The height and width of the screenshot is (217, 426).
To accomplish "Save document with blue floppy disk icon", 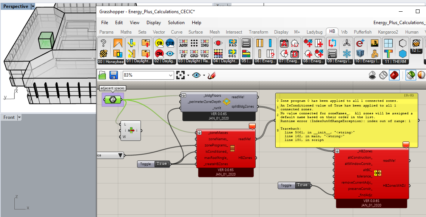I will (x=113, y=75).
